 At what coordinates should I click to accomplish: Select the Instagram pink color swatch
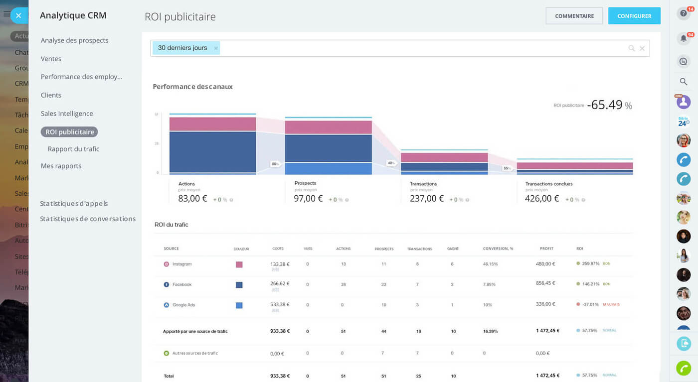(239, 264)
